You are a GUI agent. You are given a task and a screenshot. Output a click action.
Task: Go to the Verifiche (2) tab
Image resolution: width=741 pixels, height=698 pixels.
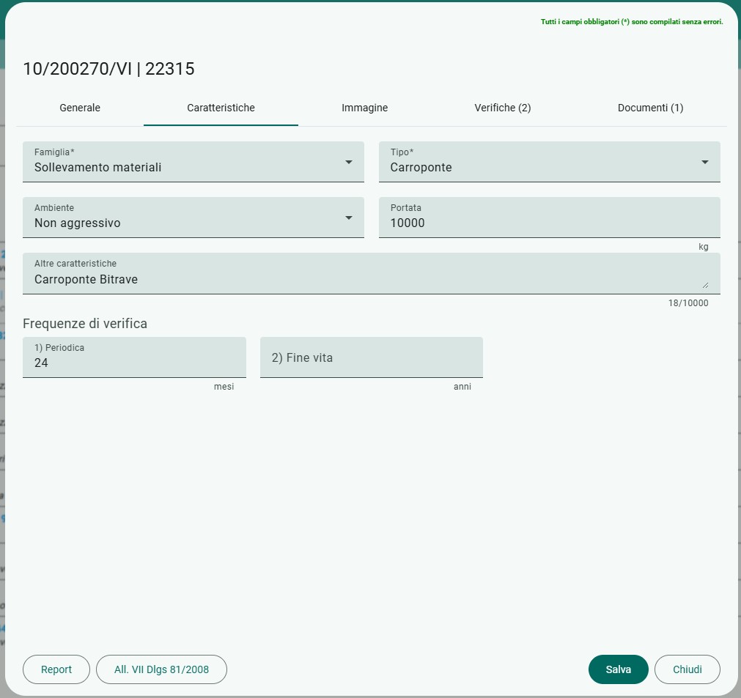(x=502, y=108)
